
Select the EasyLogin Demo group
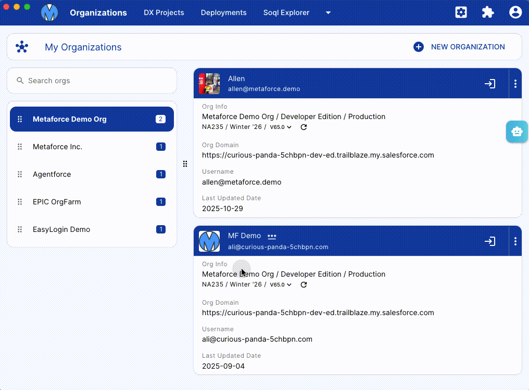click(92, 229)
